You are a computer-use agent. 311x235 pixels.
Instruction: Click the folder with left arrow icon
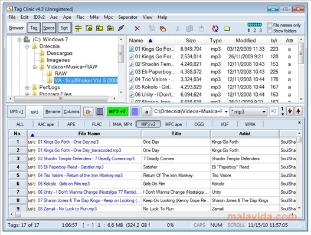(110, 28)
